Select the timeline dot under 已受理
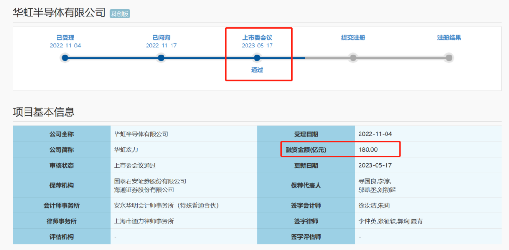The width and height of the screenshot is (509, 250). [65, 58]
